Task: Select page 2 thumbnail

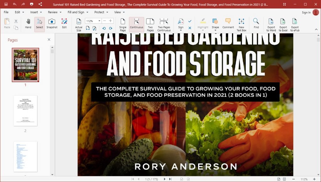Action: [x=25, y=111]
